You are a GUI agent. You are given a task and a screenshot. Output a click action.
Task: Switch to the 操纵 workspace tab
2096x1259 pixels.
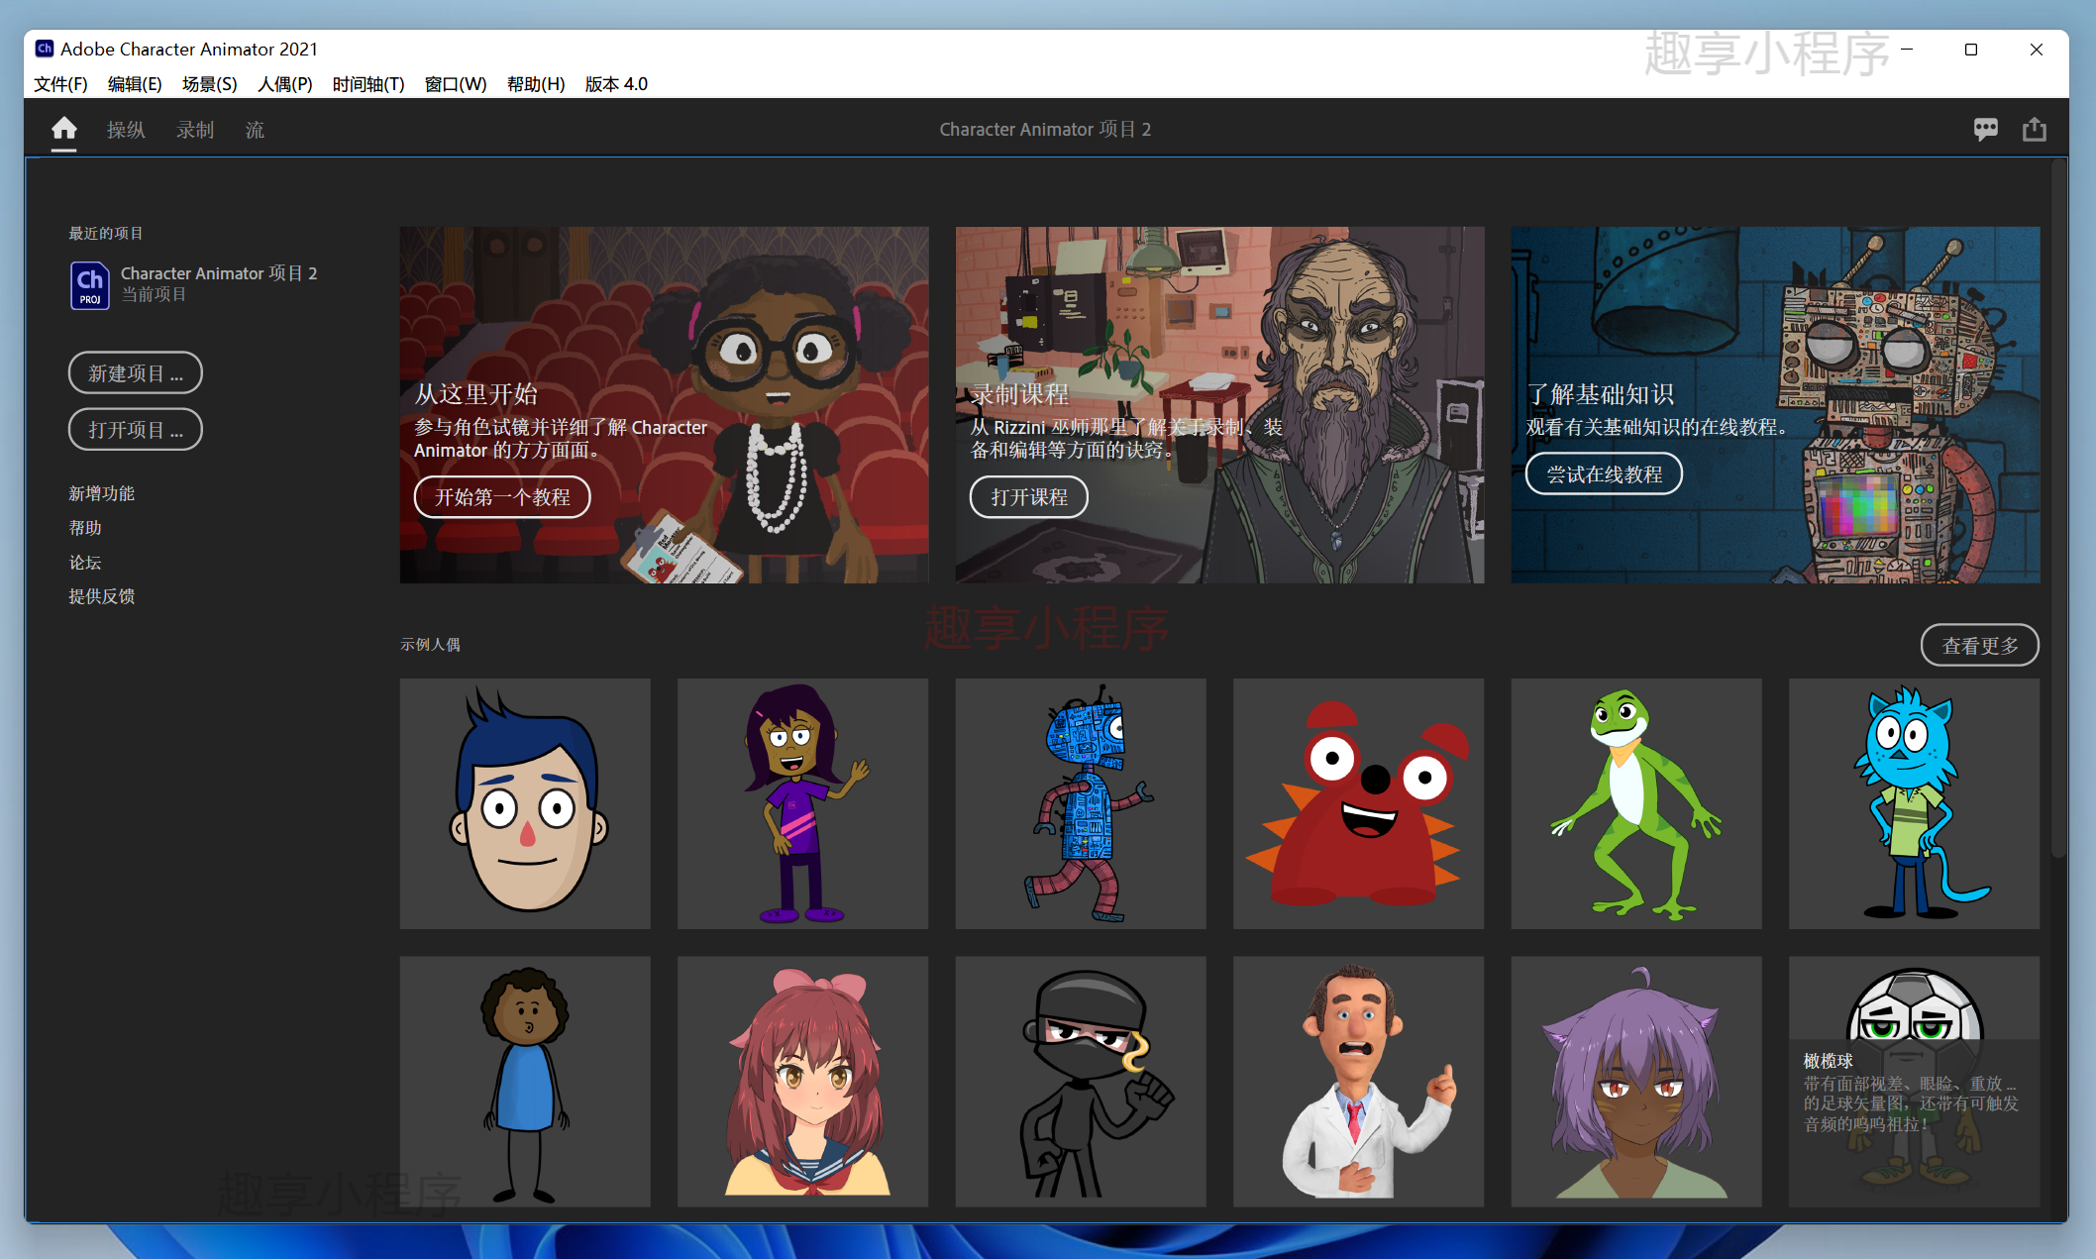click(126, 130)
